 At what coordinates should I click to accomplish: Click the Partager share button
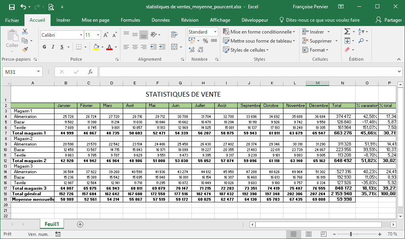point(389,20)
